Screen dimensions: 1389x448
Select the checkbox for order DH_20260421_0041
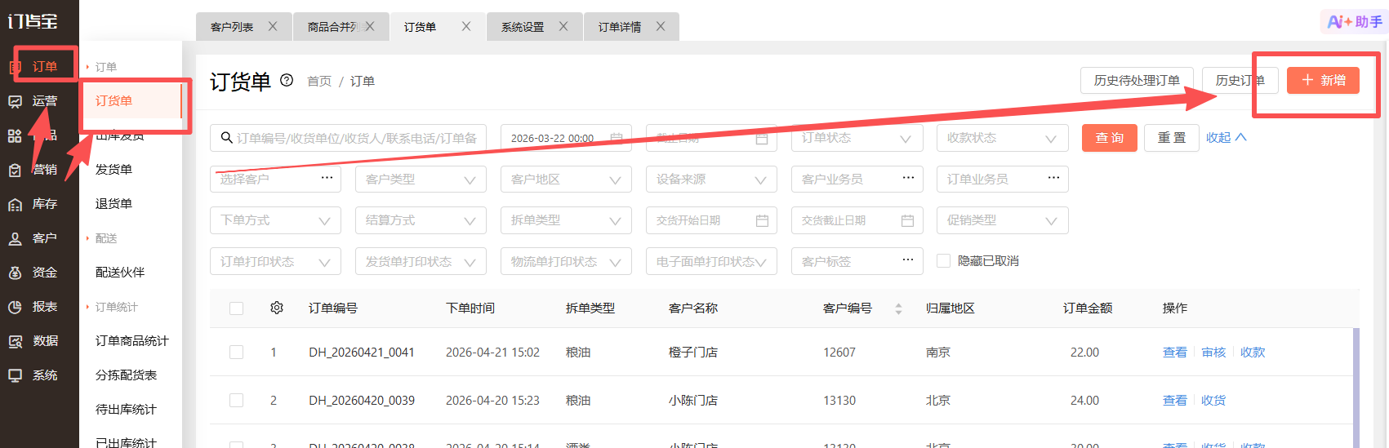point(237,353)
